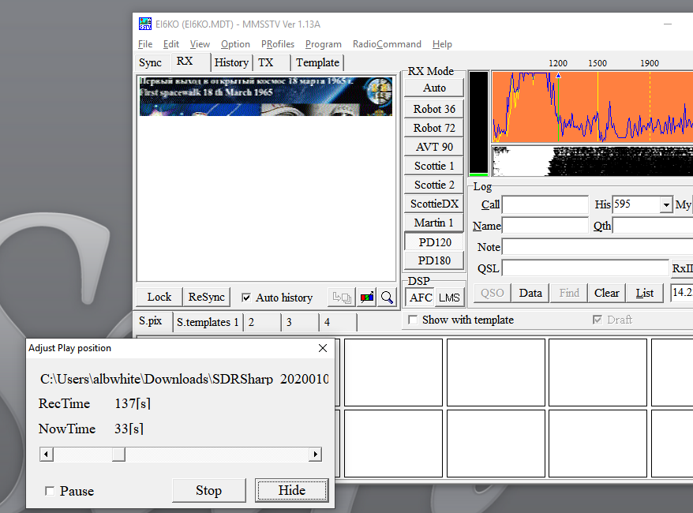The width and height of the screenshot is (693, 513).
Task: Click the 1200 Hz sync marker triangle on the spectrum
Action: 558,76
